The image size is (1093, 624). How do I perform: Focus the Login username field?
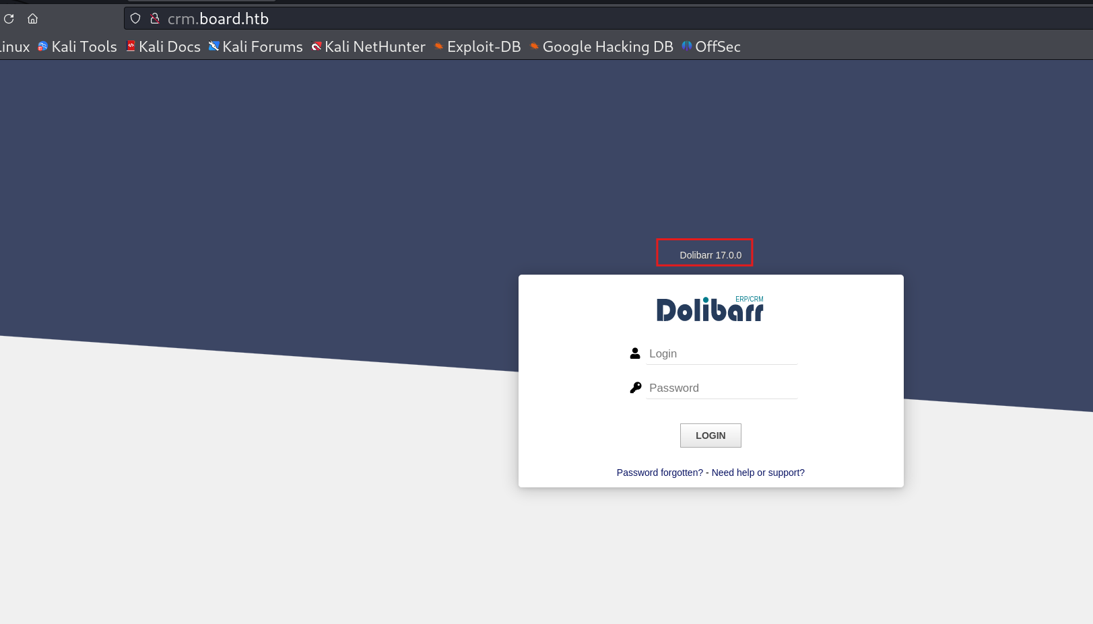(722, 353)
